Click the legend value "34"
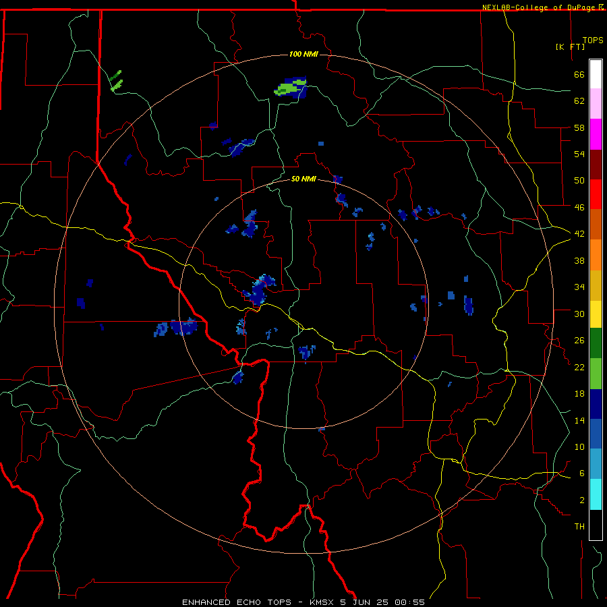Screen dimensions: 607x607 (x=579, y=287)
